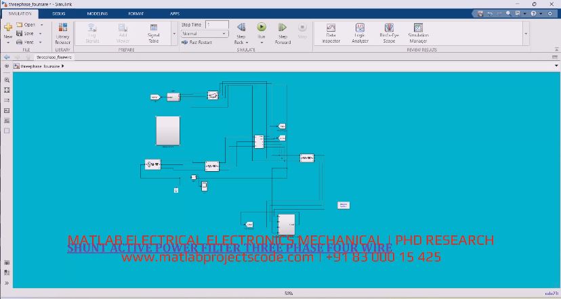Switch to the Modeling tab
The image size is (561, 299).
click(98, 14)
